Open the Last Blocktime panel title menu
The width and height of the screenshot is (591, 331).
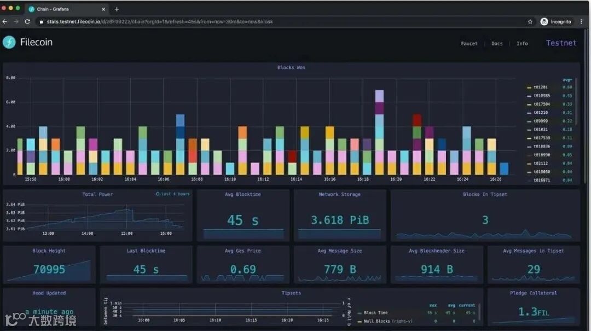pyautogui.click(x=146, y=251)
